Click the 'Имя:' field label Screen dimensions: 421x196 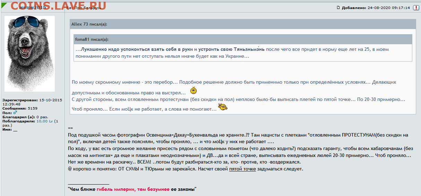7,130
